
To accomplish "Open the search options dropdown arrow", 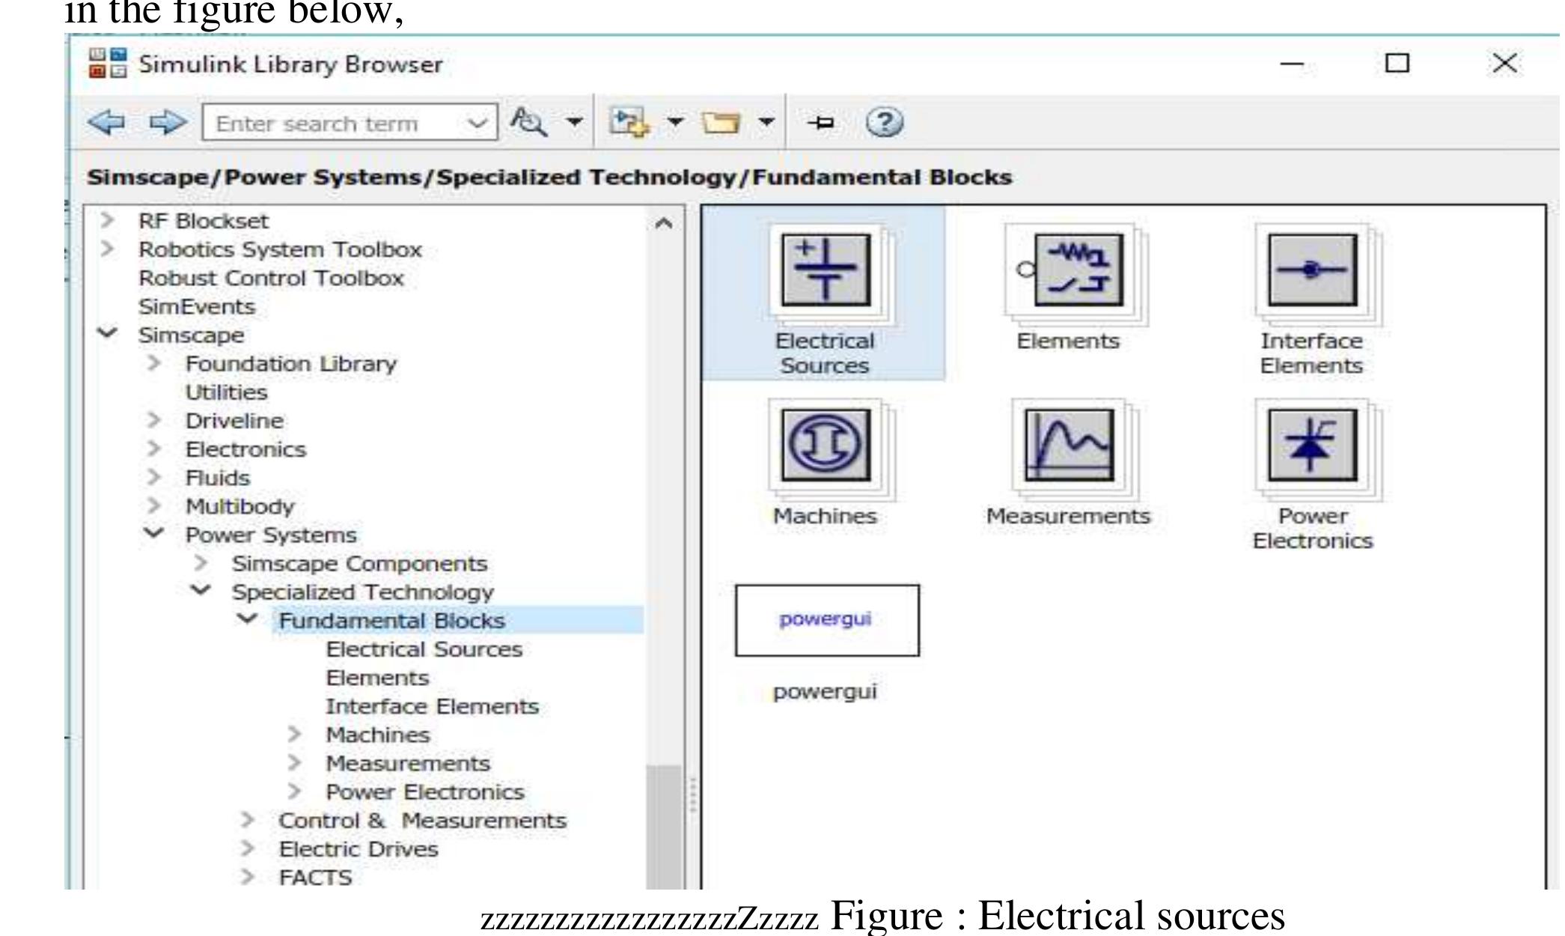I will [575, 122].
